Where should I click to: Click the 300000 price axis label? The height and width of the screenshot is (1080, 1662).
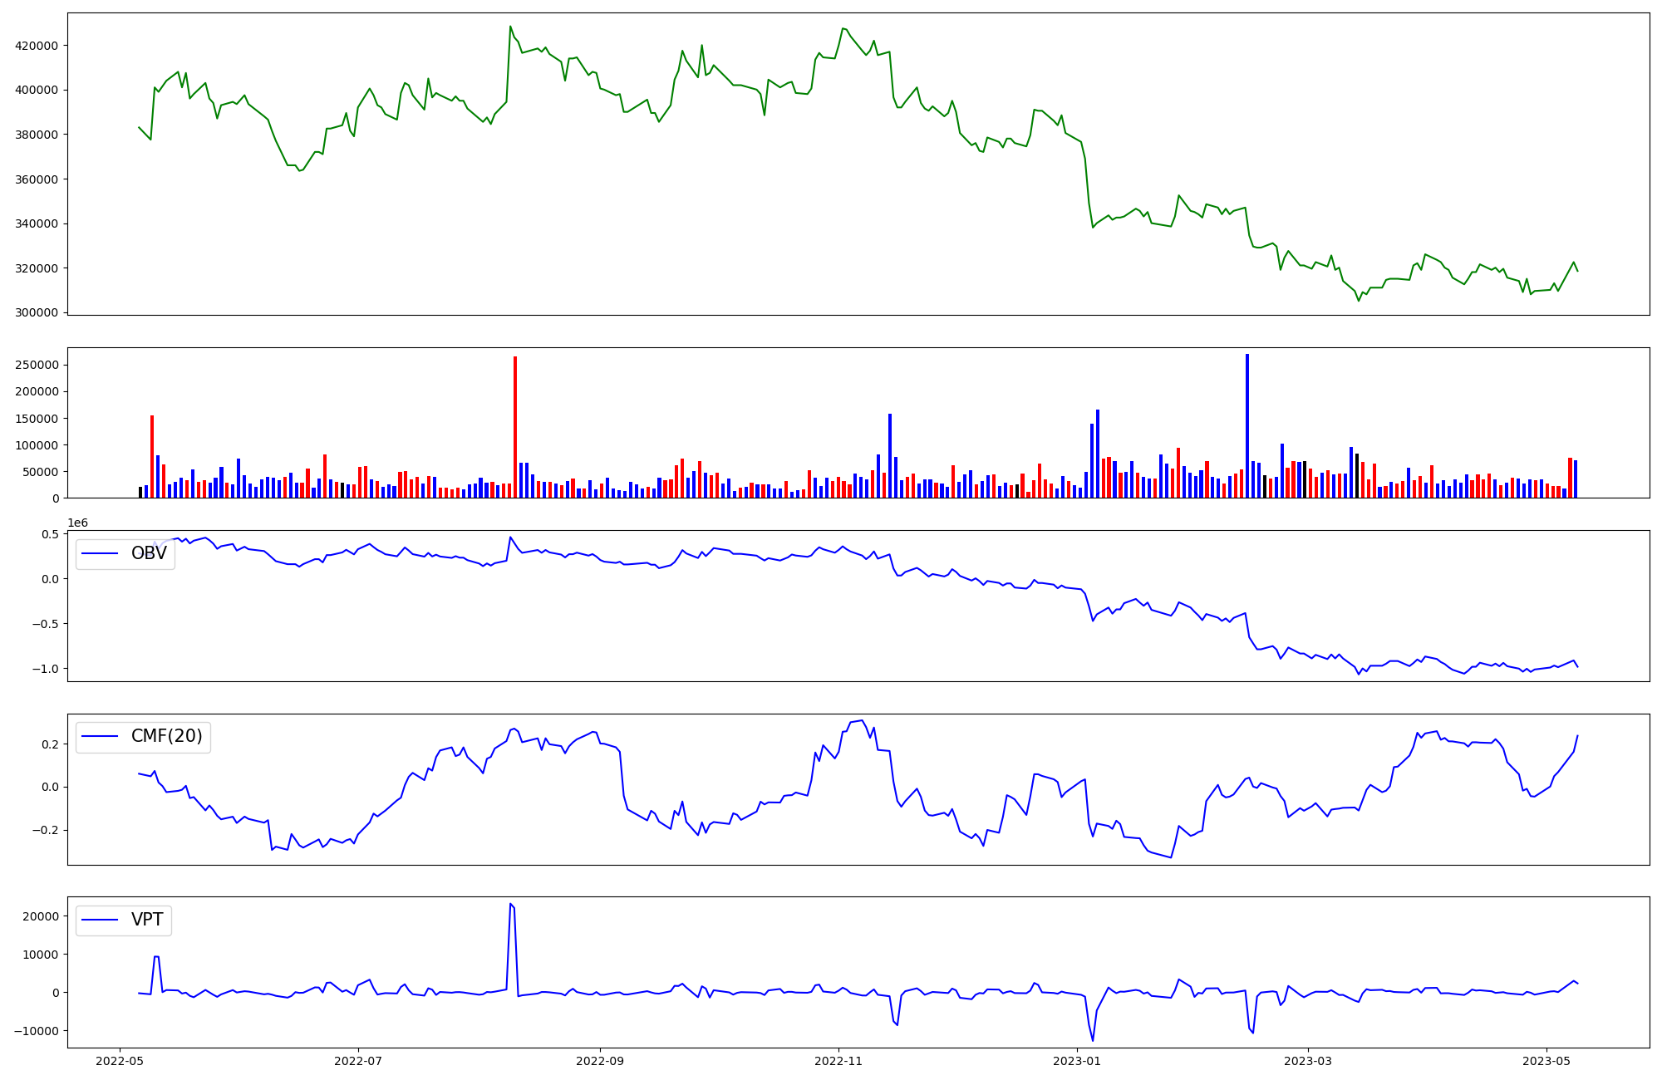click(x=37, y=313)
